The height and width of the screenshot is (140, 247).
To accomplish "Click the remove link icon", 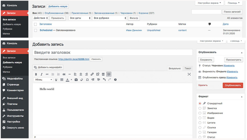I will click(x=98, y=74).
